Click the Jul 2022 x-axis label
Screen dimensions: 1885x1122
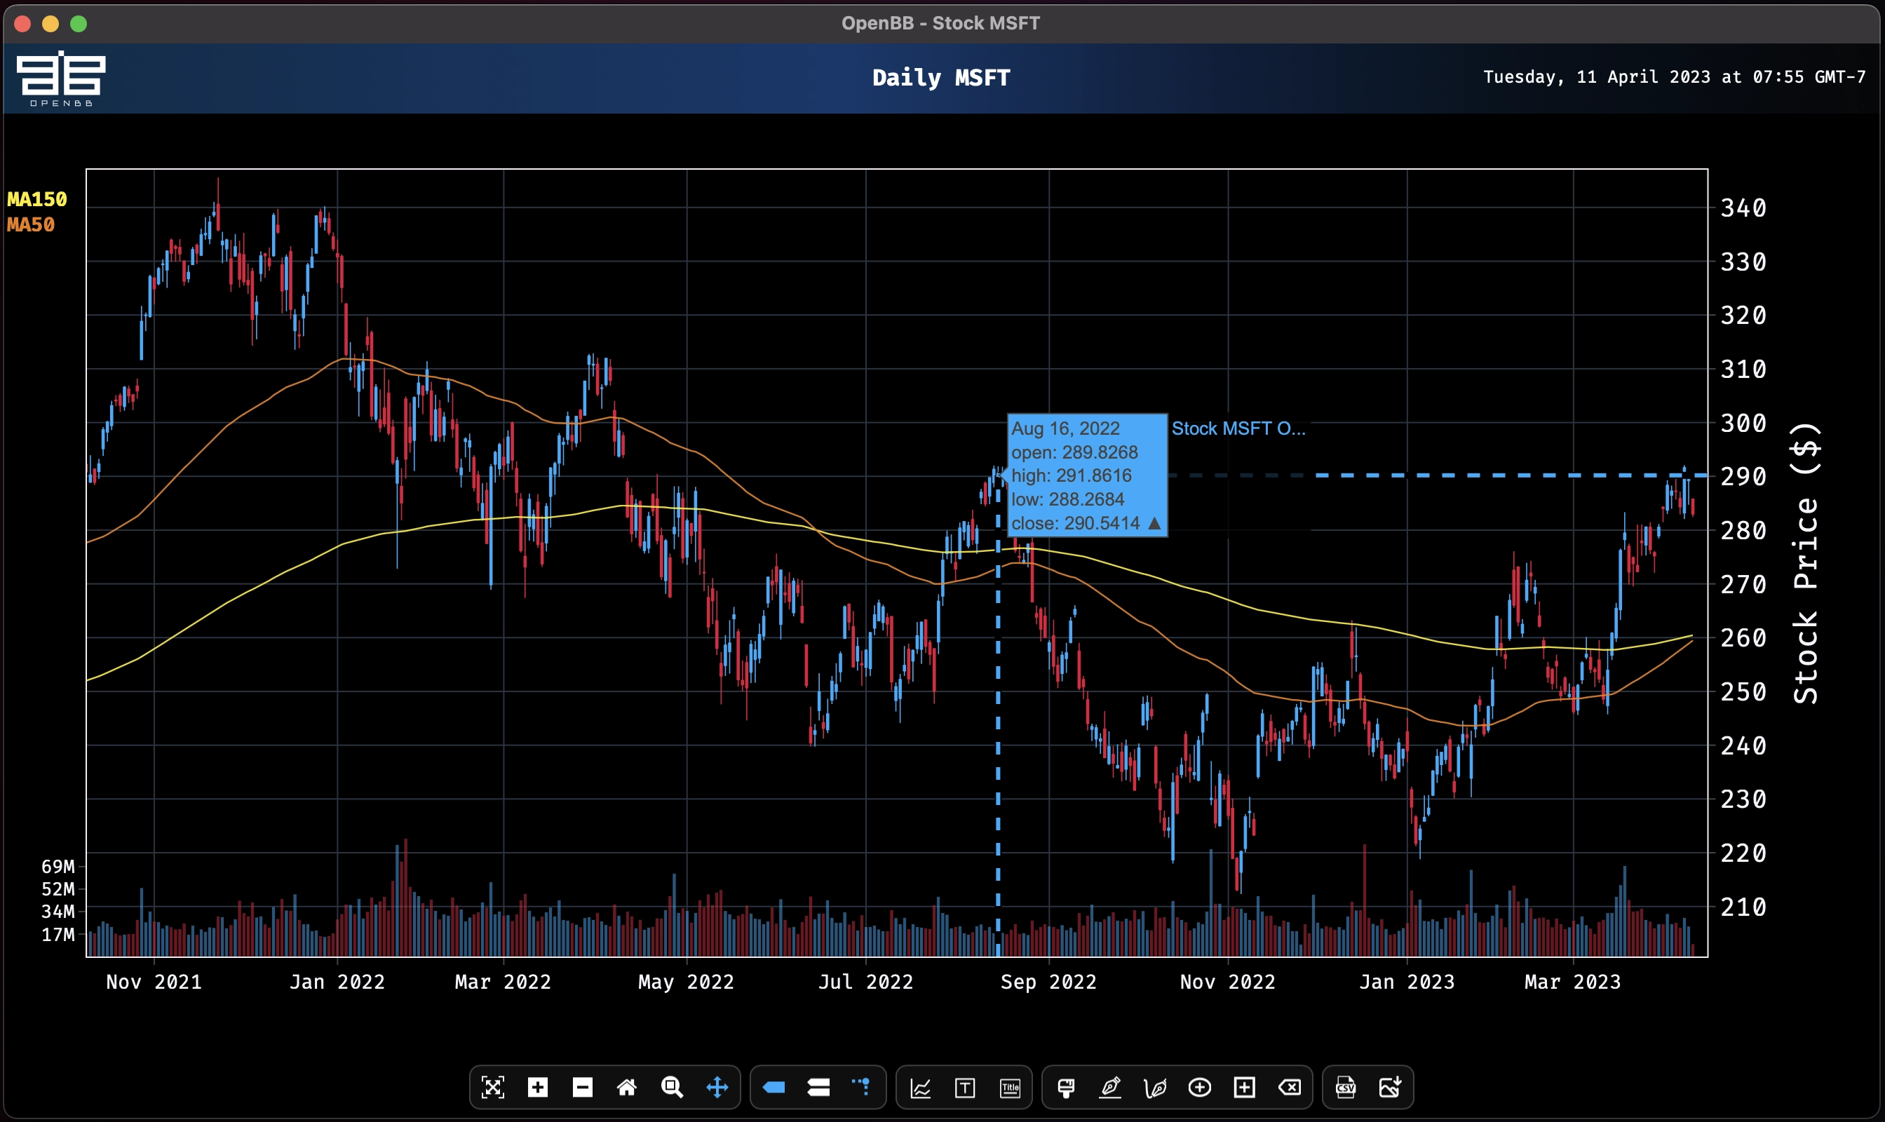pos(866,982)
